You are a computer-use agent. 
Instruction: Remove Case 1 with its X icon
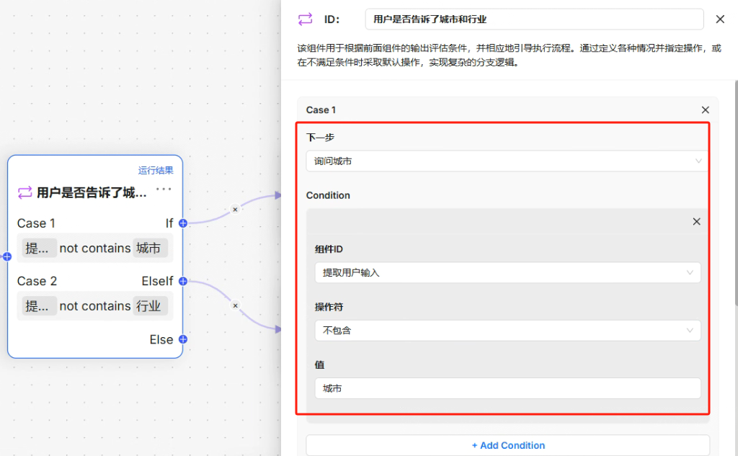coord(705,110)
